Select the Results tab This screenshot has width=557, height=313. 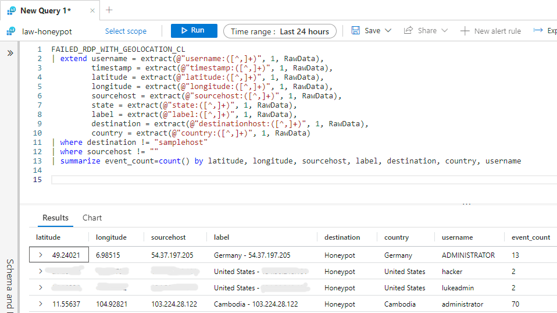(55, 218)
